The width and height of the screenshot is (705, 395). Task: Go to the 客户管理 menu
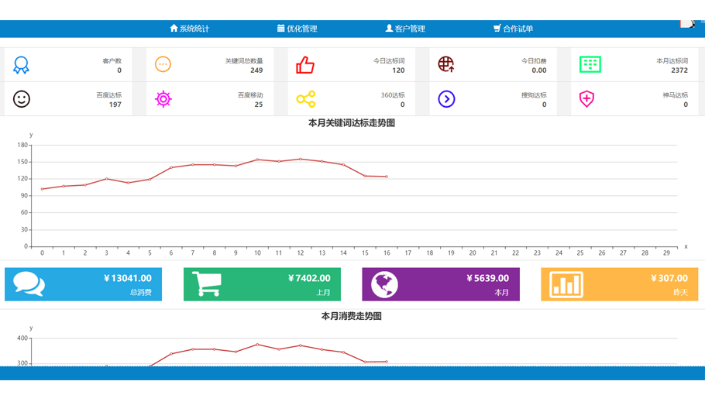405,29
